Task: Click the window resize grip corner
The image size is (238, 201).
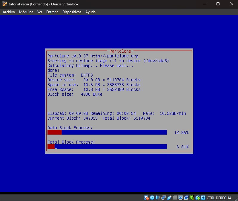Action: pyautogui.click(x=236, y=199)
